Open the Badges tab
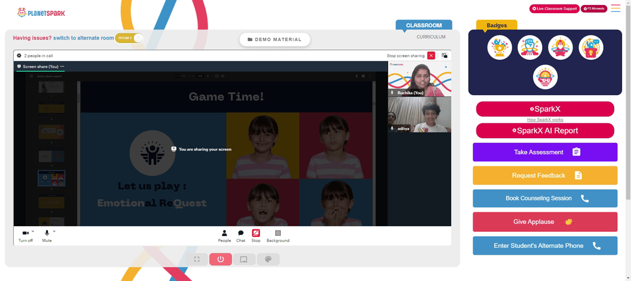This screenshot has width=631, height=281. coord(497,25)
